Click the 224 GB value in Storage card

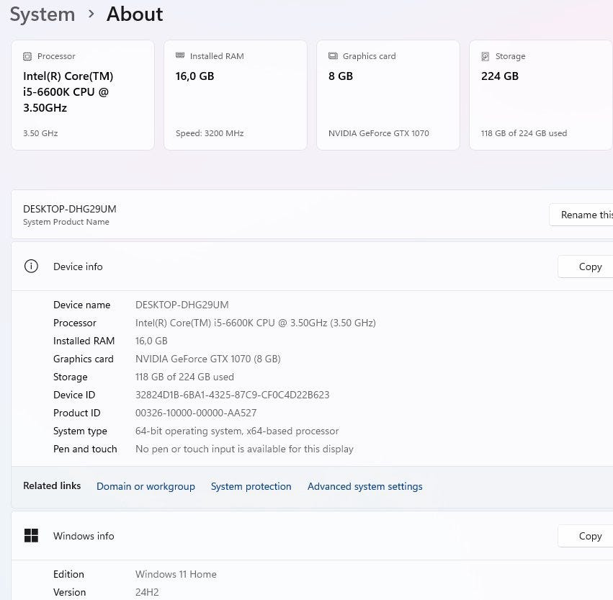(500, 76)
